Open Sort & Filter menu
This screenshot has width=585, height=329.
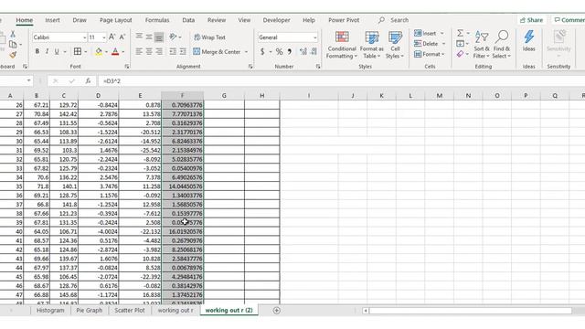482,45
